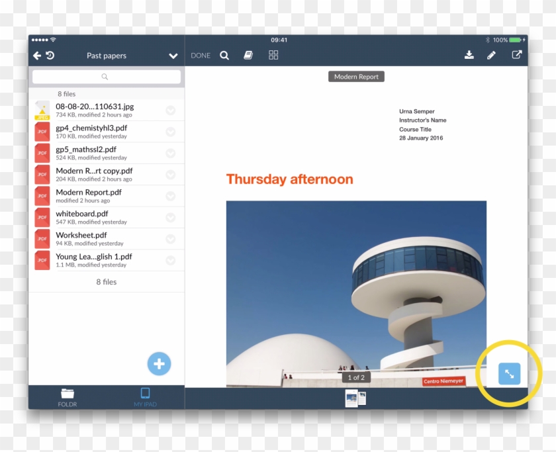
Task: Search within the document using magnifier icon
Action: pyautogui.click(x=224, y=56)
